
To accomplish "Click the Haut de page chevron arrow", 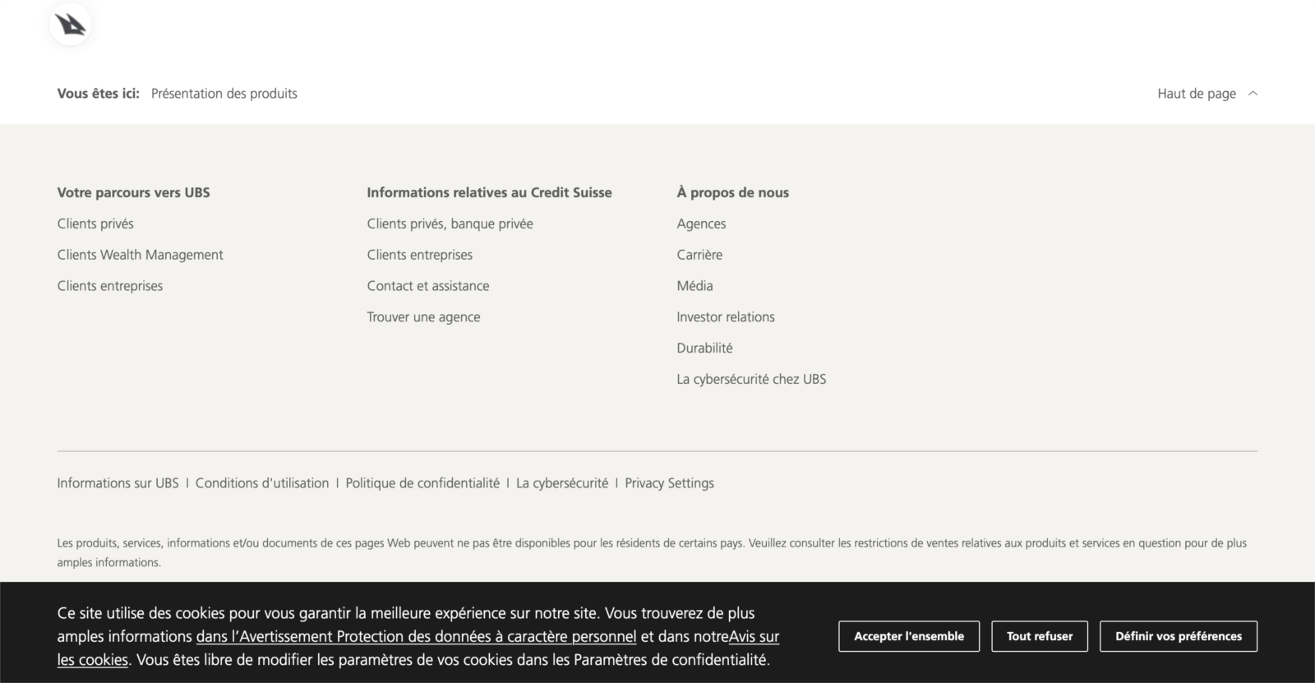I will 1253,94.
